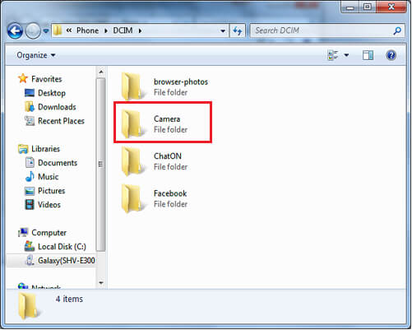Click the navigation pane scroll down arrow
412x330 pixels.
101,282
